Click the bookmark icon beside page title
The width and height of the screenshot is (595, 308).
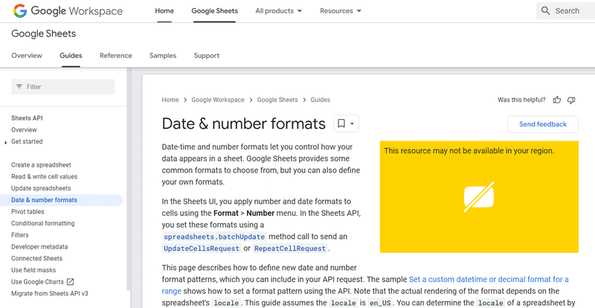coord(341,123)
